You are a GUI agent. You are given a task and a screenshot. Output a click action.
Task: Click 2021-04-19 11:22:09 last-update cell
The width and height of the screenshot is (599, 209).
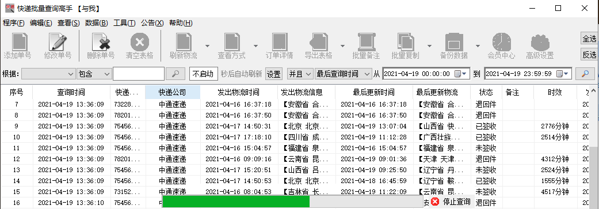click(373, 192)
